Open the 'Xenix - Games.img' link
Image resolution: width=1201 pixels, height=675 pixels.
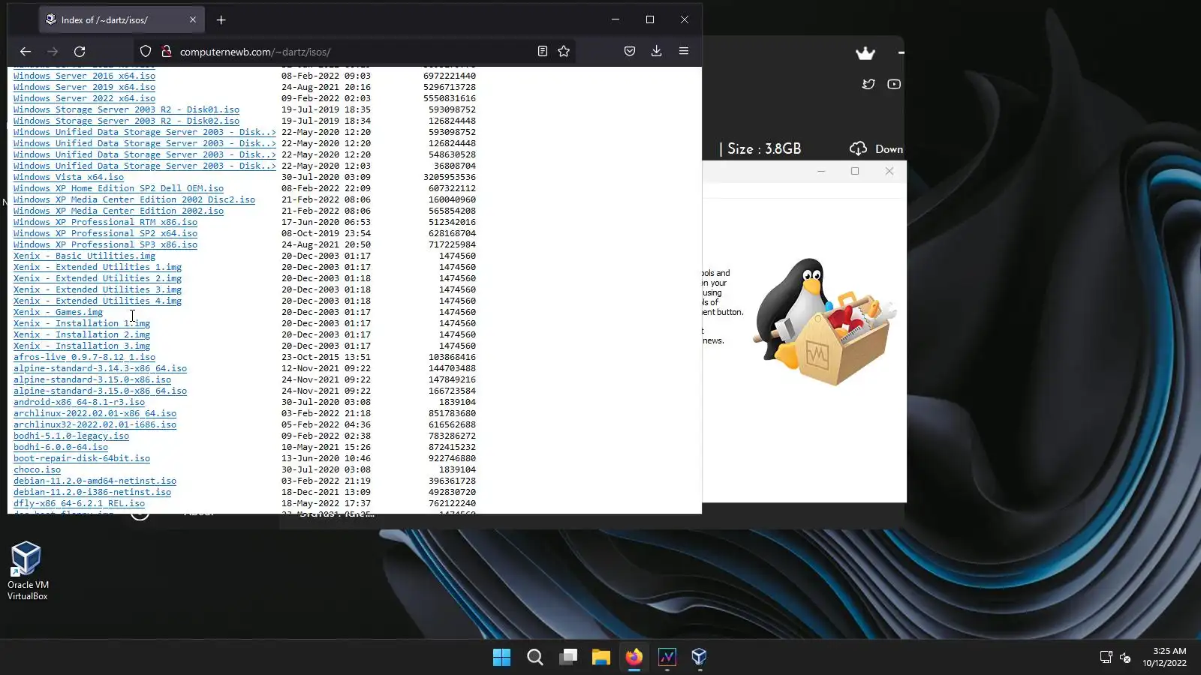coord(58,312)
